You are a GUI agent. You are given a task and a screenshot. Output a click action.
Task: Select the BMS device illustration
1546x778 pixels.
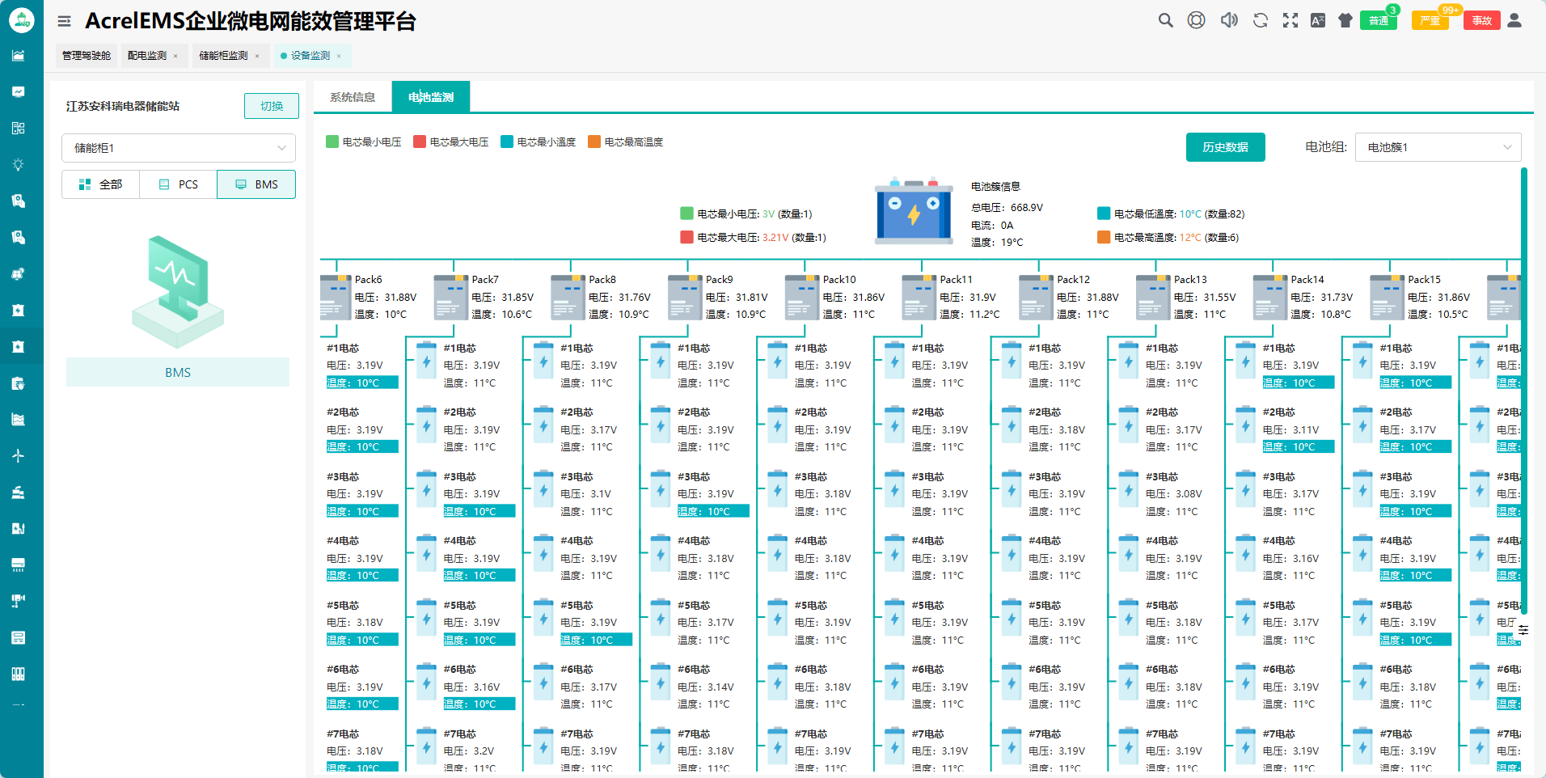(x=178, y=292)
